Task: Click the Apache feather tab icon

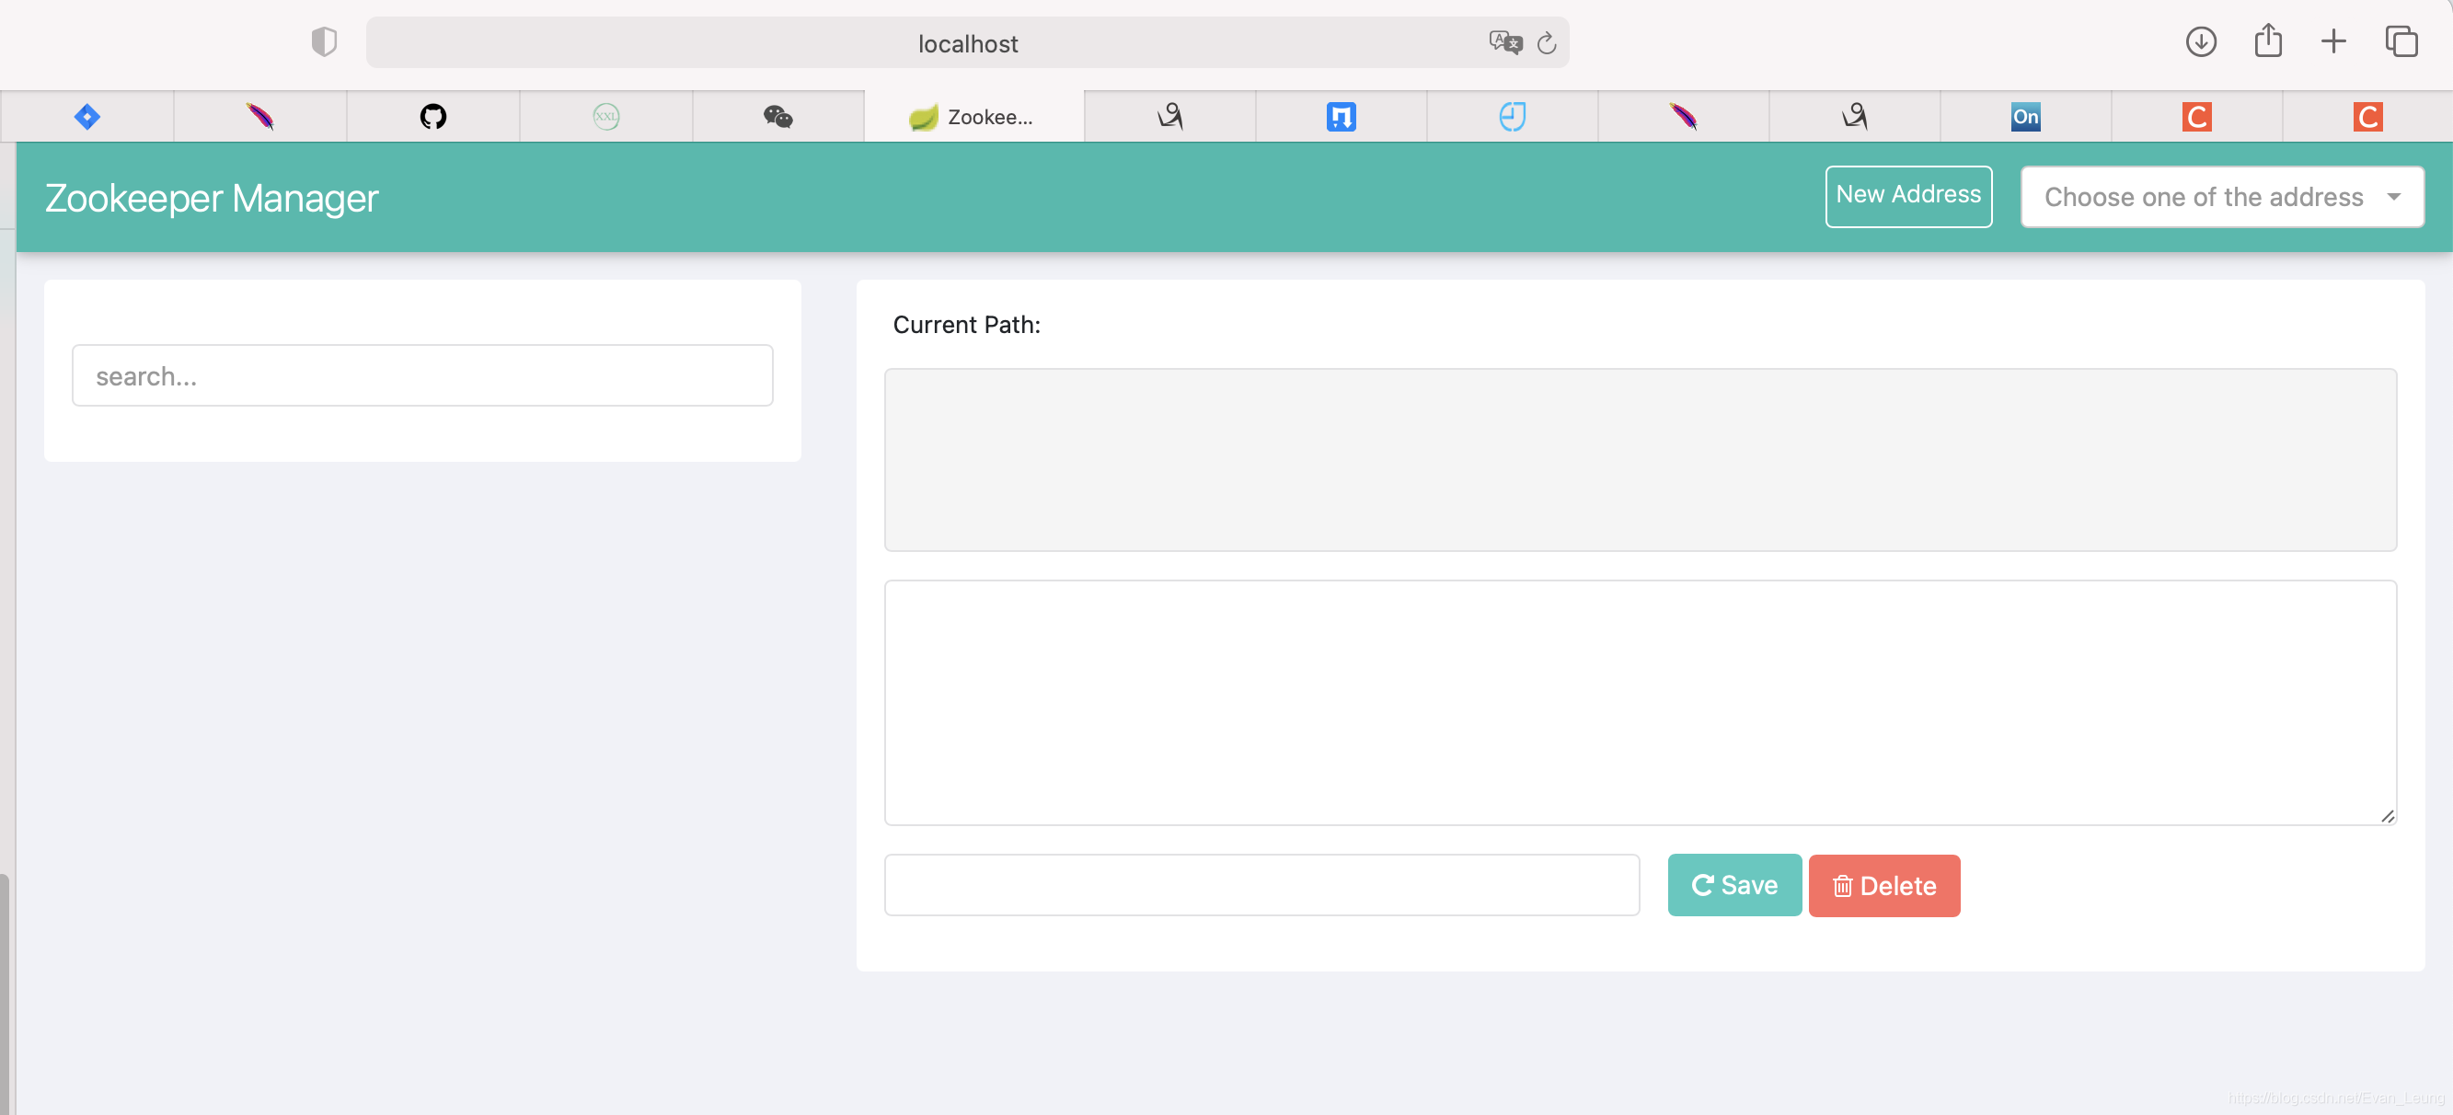Action: point(260,116)
